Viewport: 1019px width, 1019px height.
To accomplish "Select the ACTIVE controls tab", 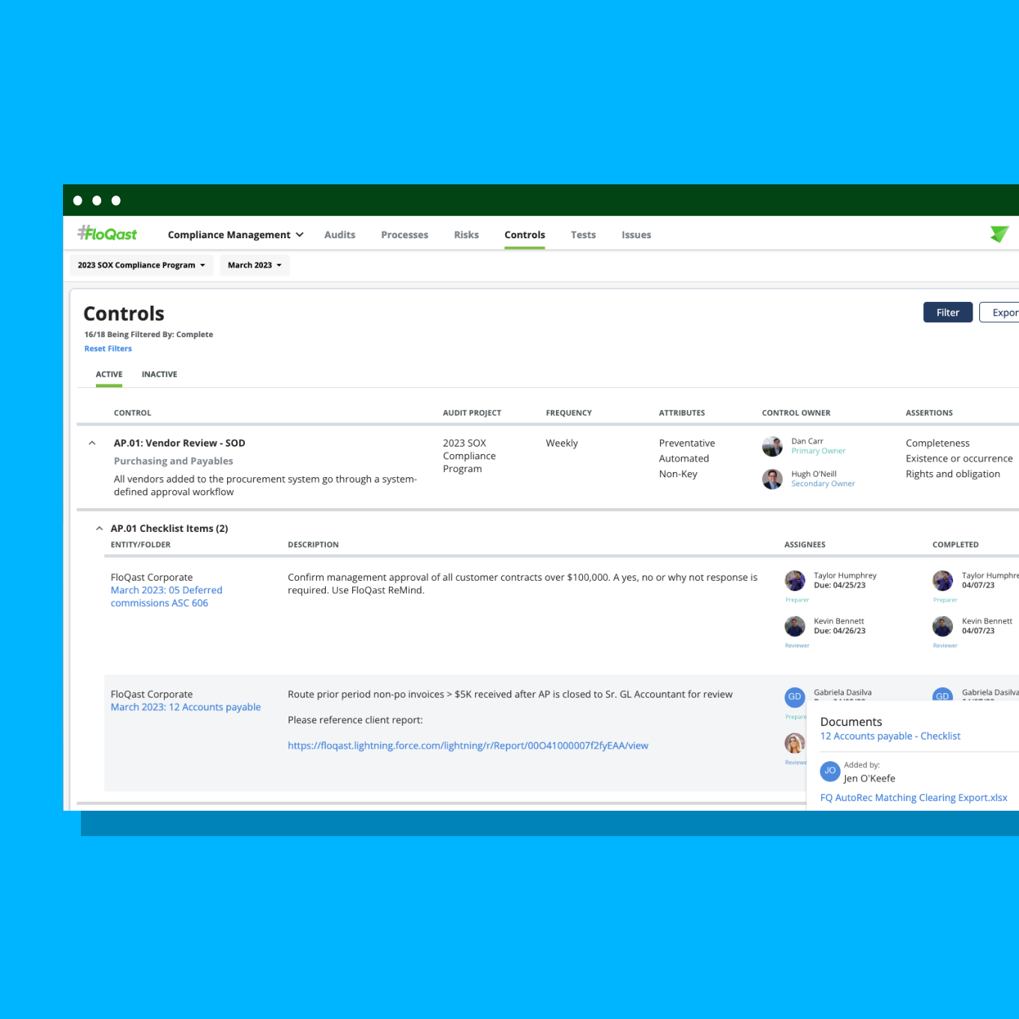I will [x=109, y=374].
